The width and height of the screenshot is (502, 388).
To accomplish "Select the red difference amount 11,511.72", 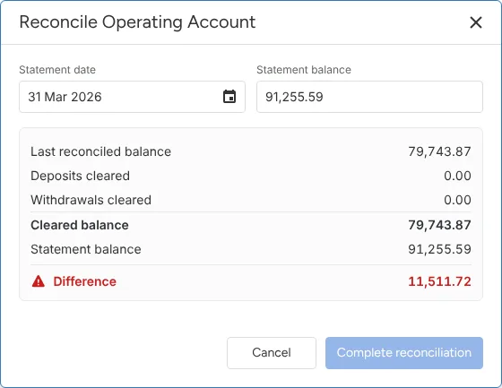I will [x=439, y=281].
